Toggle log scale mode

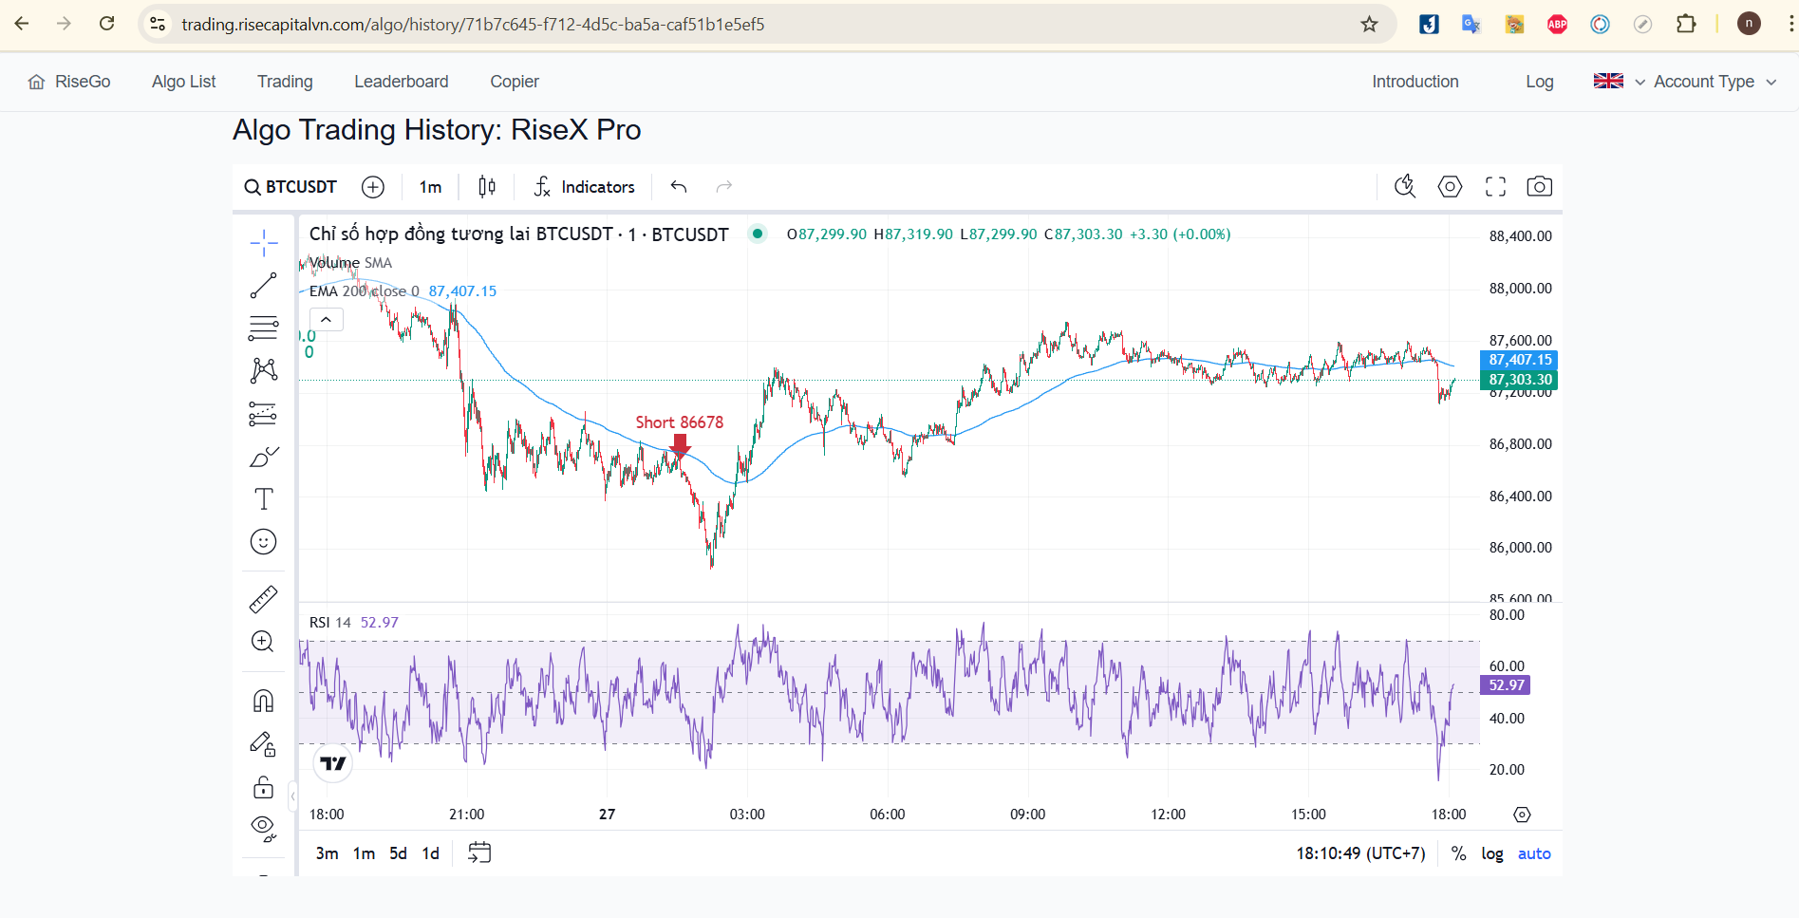coord(1492,853)
